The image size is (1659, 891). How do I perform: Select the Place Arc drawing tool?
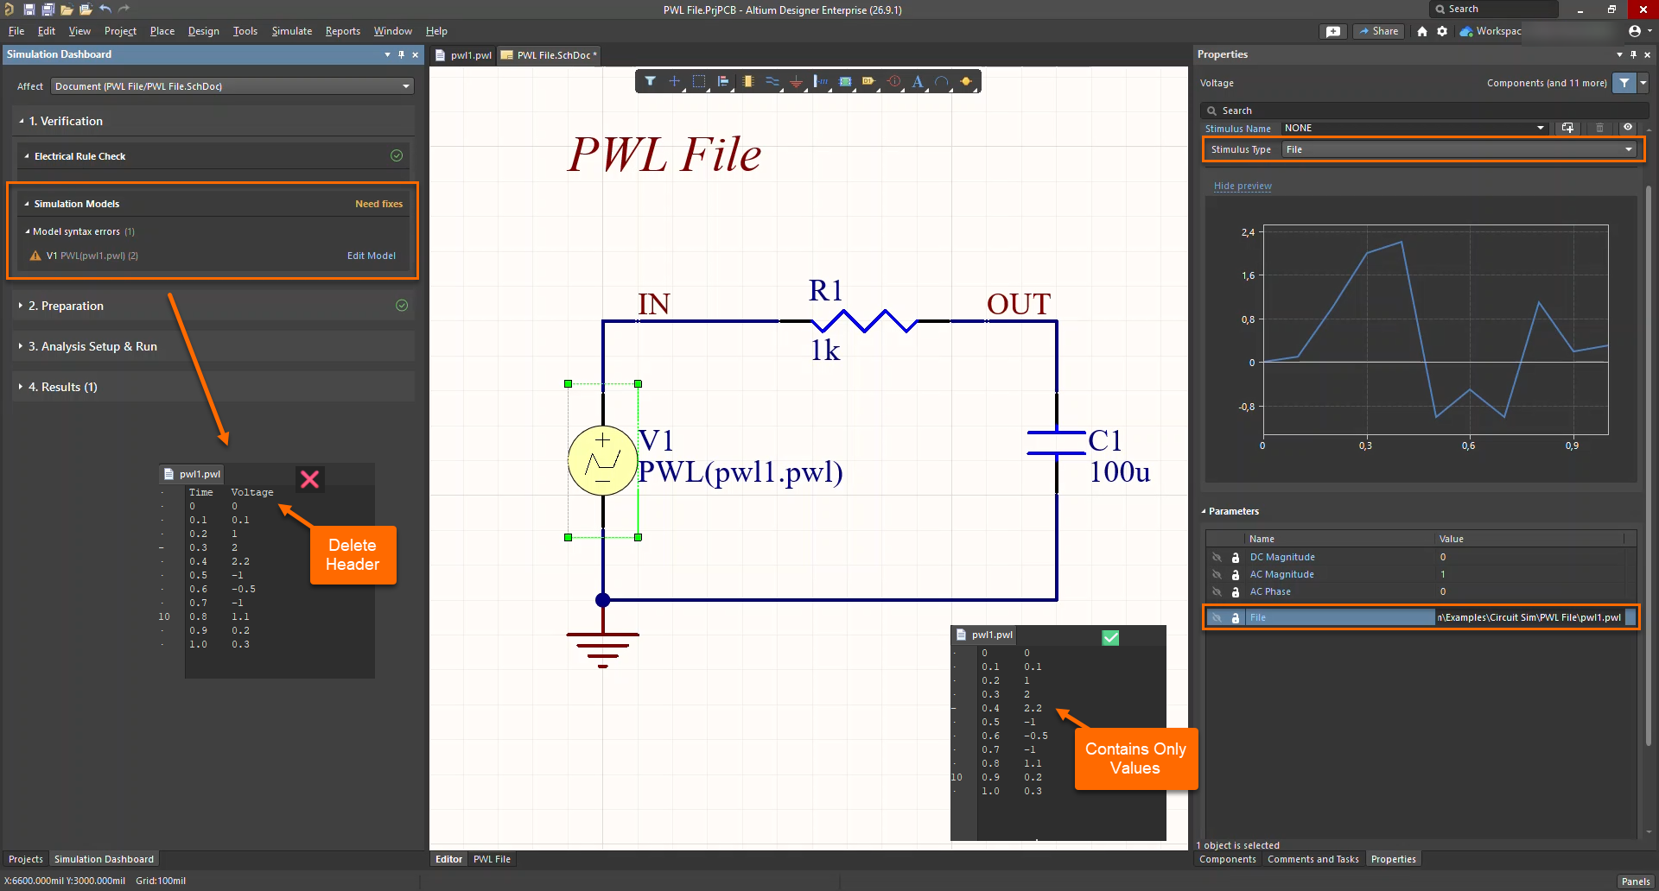click(942, 81)
